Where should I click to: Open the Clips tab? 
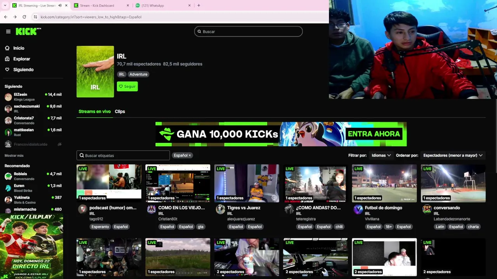(120, 112)
